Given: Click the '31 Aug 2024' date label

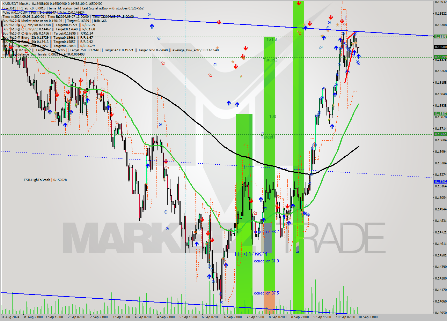Looking at the screenshot, I should [9, 317].
